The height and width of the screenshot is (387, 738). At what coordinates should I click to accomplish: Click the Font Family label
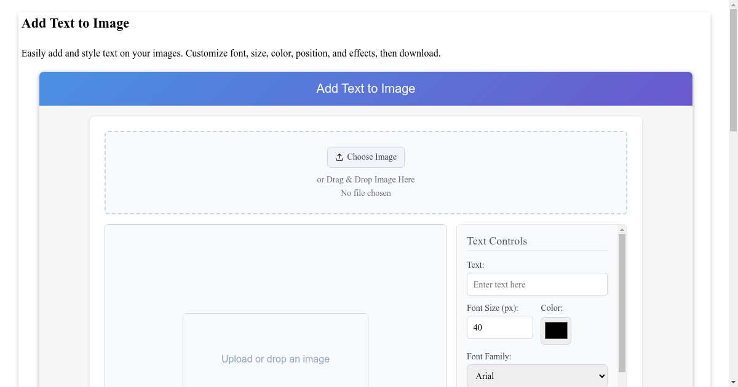point(489,356)
